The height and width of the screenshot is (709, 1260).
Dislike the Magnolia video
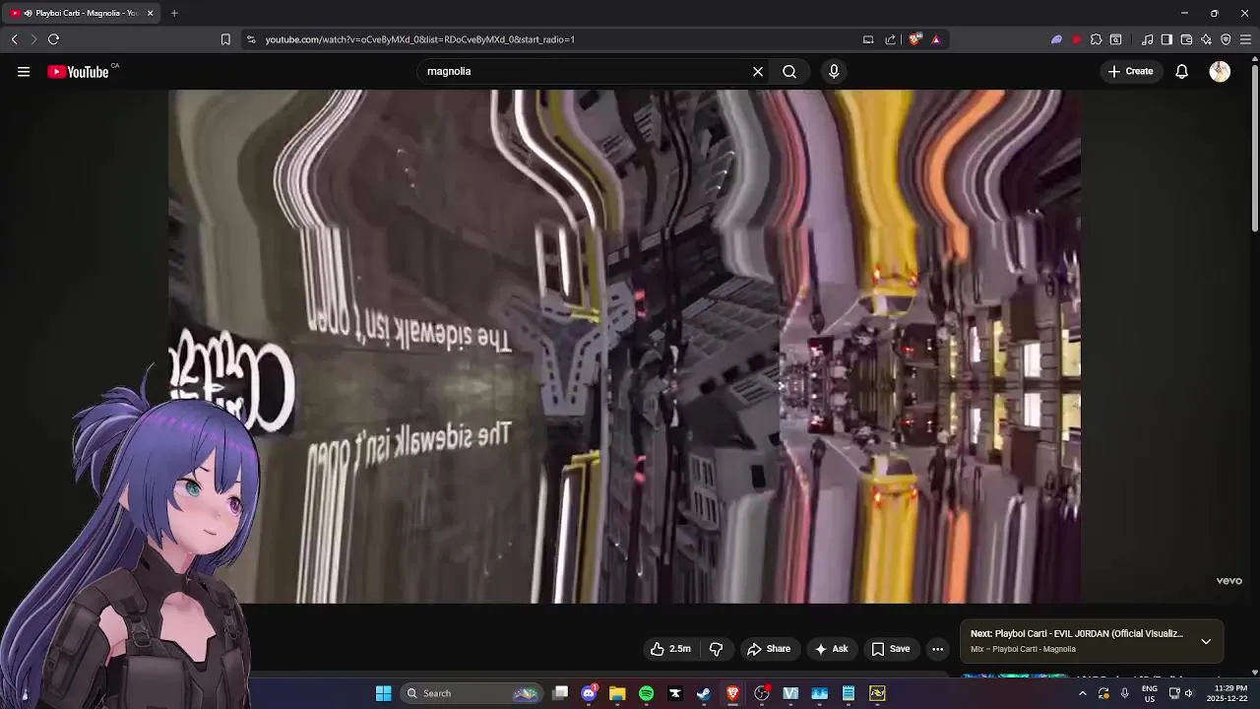(x=716, y=649)
